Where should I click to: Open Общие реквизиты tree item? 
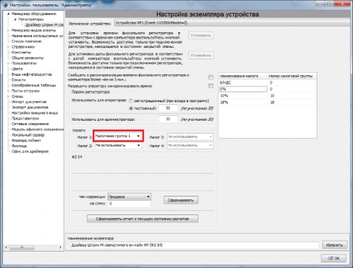(28, 58)
